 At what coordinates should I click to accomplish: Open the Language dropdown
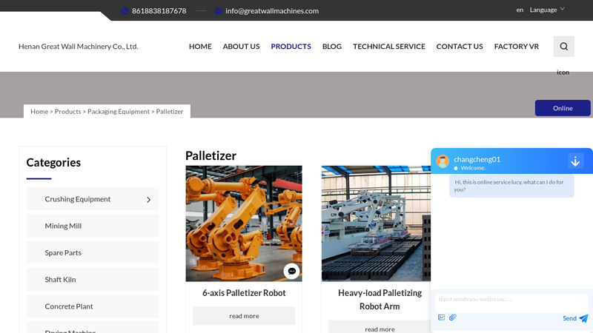[x=547, y=10]
